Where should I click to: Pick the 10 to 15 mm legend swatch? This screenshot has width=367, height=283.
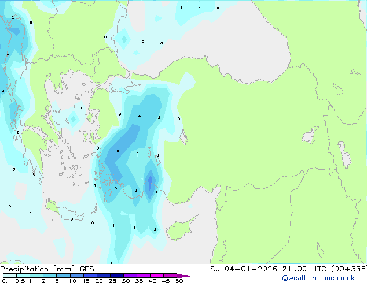coord(76,275)
